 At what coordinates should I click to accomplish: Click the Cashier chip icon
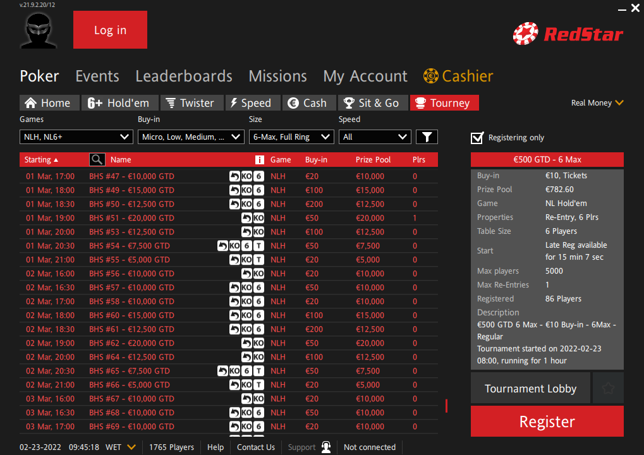431,76
